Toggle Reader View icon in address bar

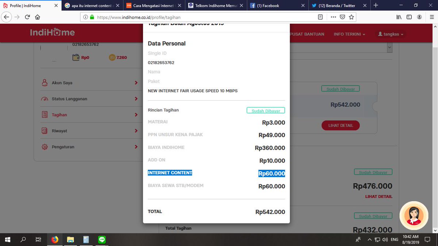pyautogui.click(x=320, y=17)
